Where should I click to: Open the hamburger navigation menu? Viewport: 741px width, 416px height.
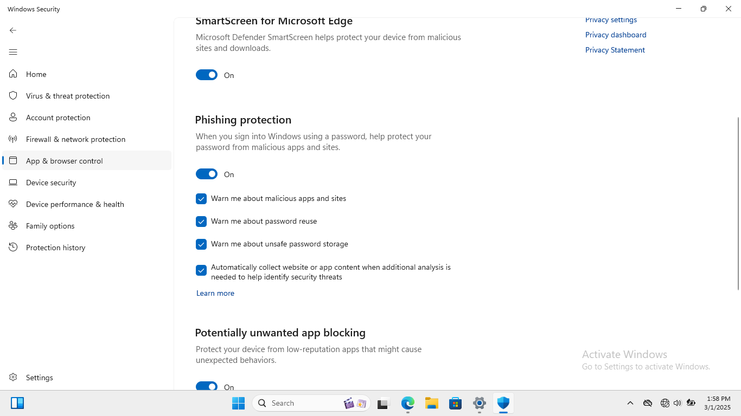click(13, 52)
